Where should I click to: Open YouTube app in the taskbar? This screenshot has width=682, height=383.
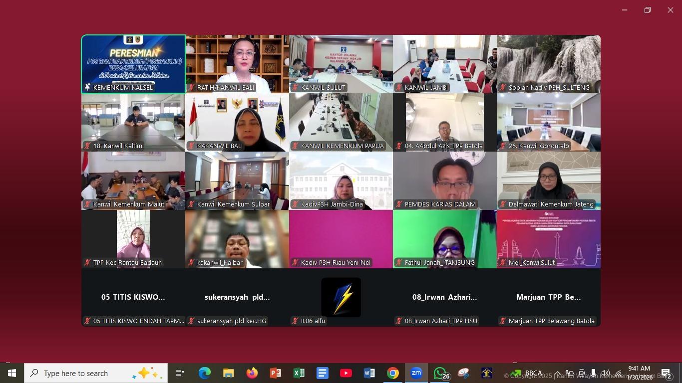[x=345, y=373]
